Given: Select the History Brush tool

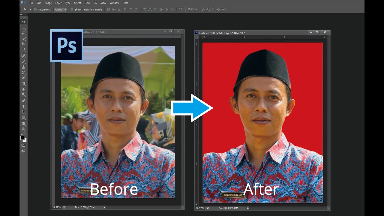Looking at the screenshot, I should pyautogui.click(x=23, y=73).
